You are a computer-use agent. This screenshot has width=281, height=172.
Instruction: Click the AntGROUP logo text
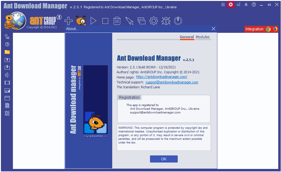pyautogui.click(x=43, y=20)
